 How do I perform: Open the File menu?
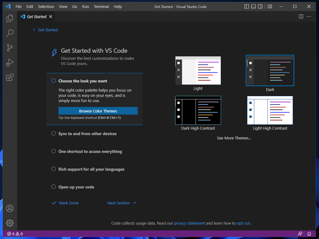[18, 6]
